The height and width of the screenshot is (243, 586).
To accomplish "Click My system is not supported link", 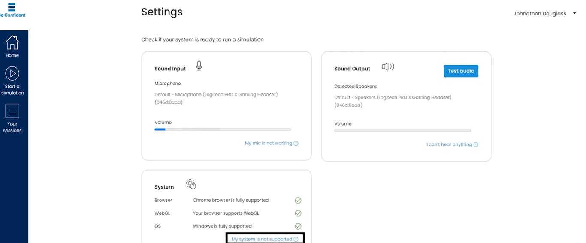I will (x=262, y=239).
